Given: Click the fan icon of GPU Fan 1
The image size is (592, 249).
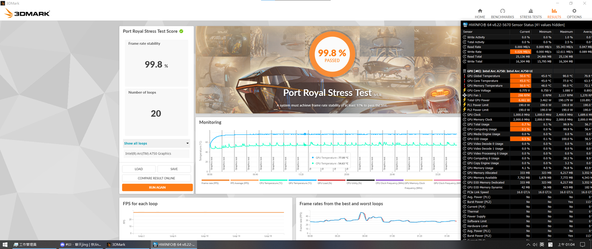Looking at the screenshot, I should 464,95.
